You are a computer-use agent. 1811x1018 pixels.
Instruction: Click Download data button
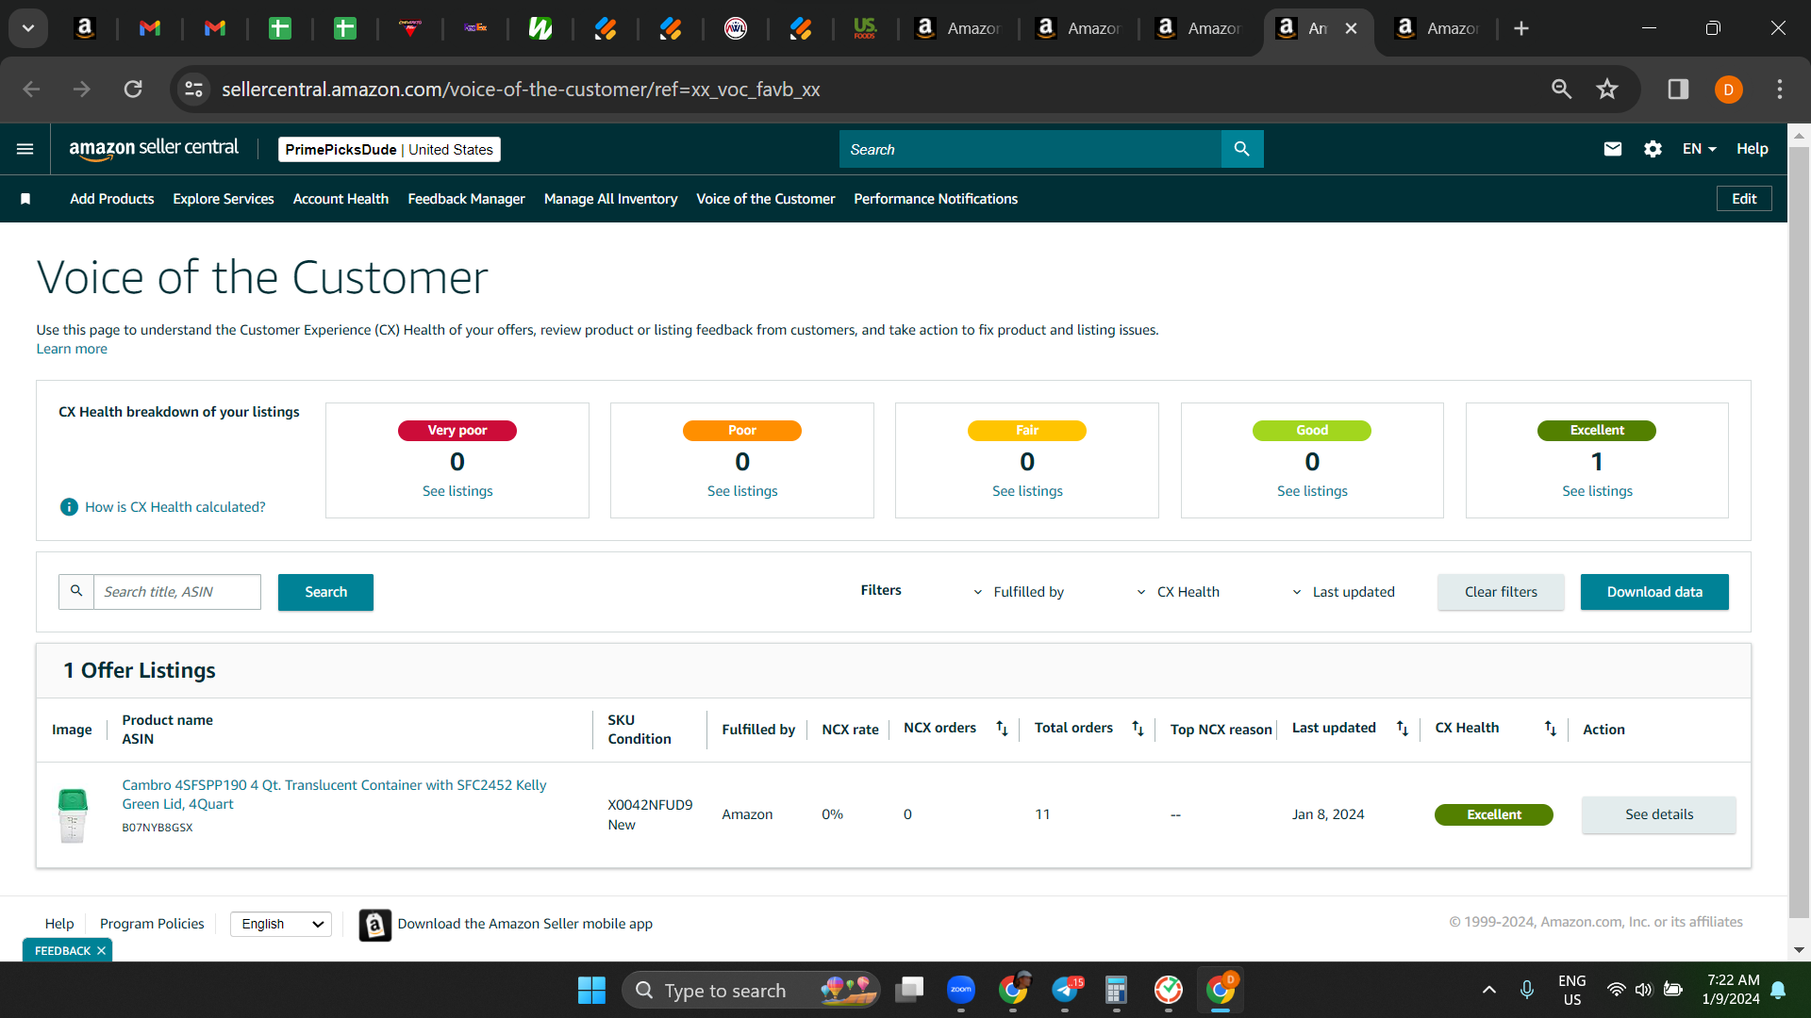pyautogui.click(x=1654, y=592)
